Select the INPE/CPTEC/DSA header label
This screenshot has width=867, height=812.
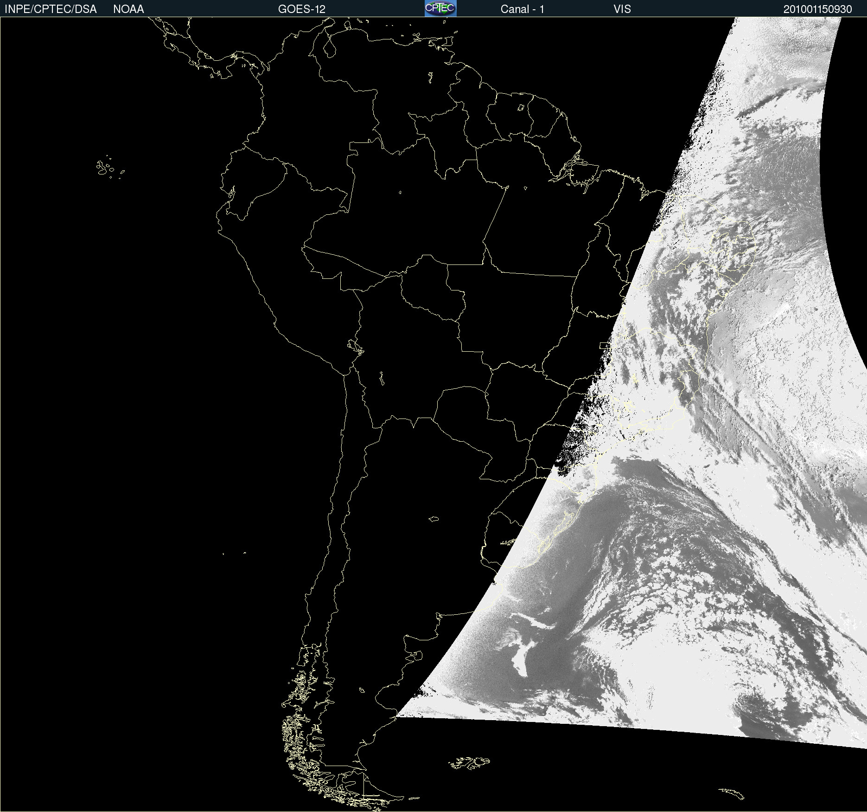pyautogui.click(x=51, y=9)
